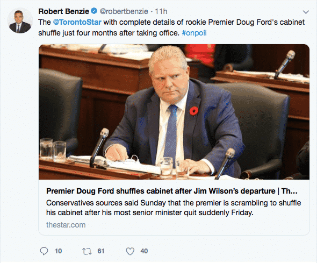Click the red poppy pin in photo
Viewport: 317px width, 263px height.
(x=193, y=111)
